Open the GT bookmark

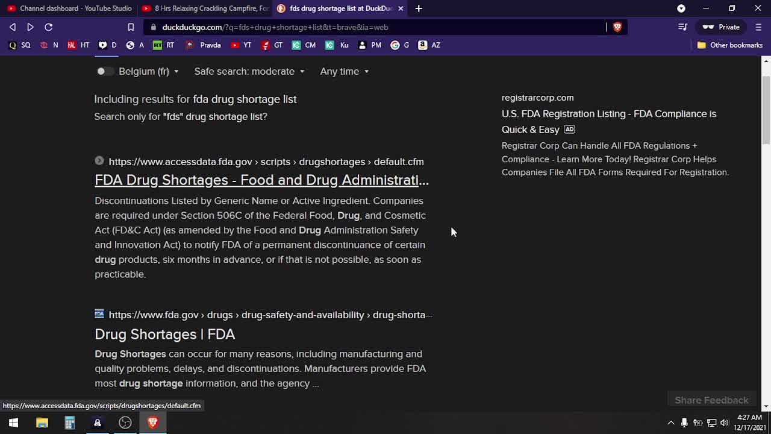tap(272, 45)
